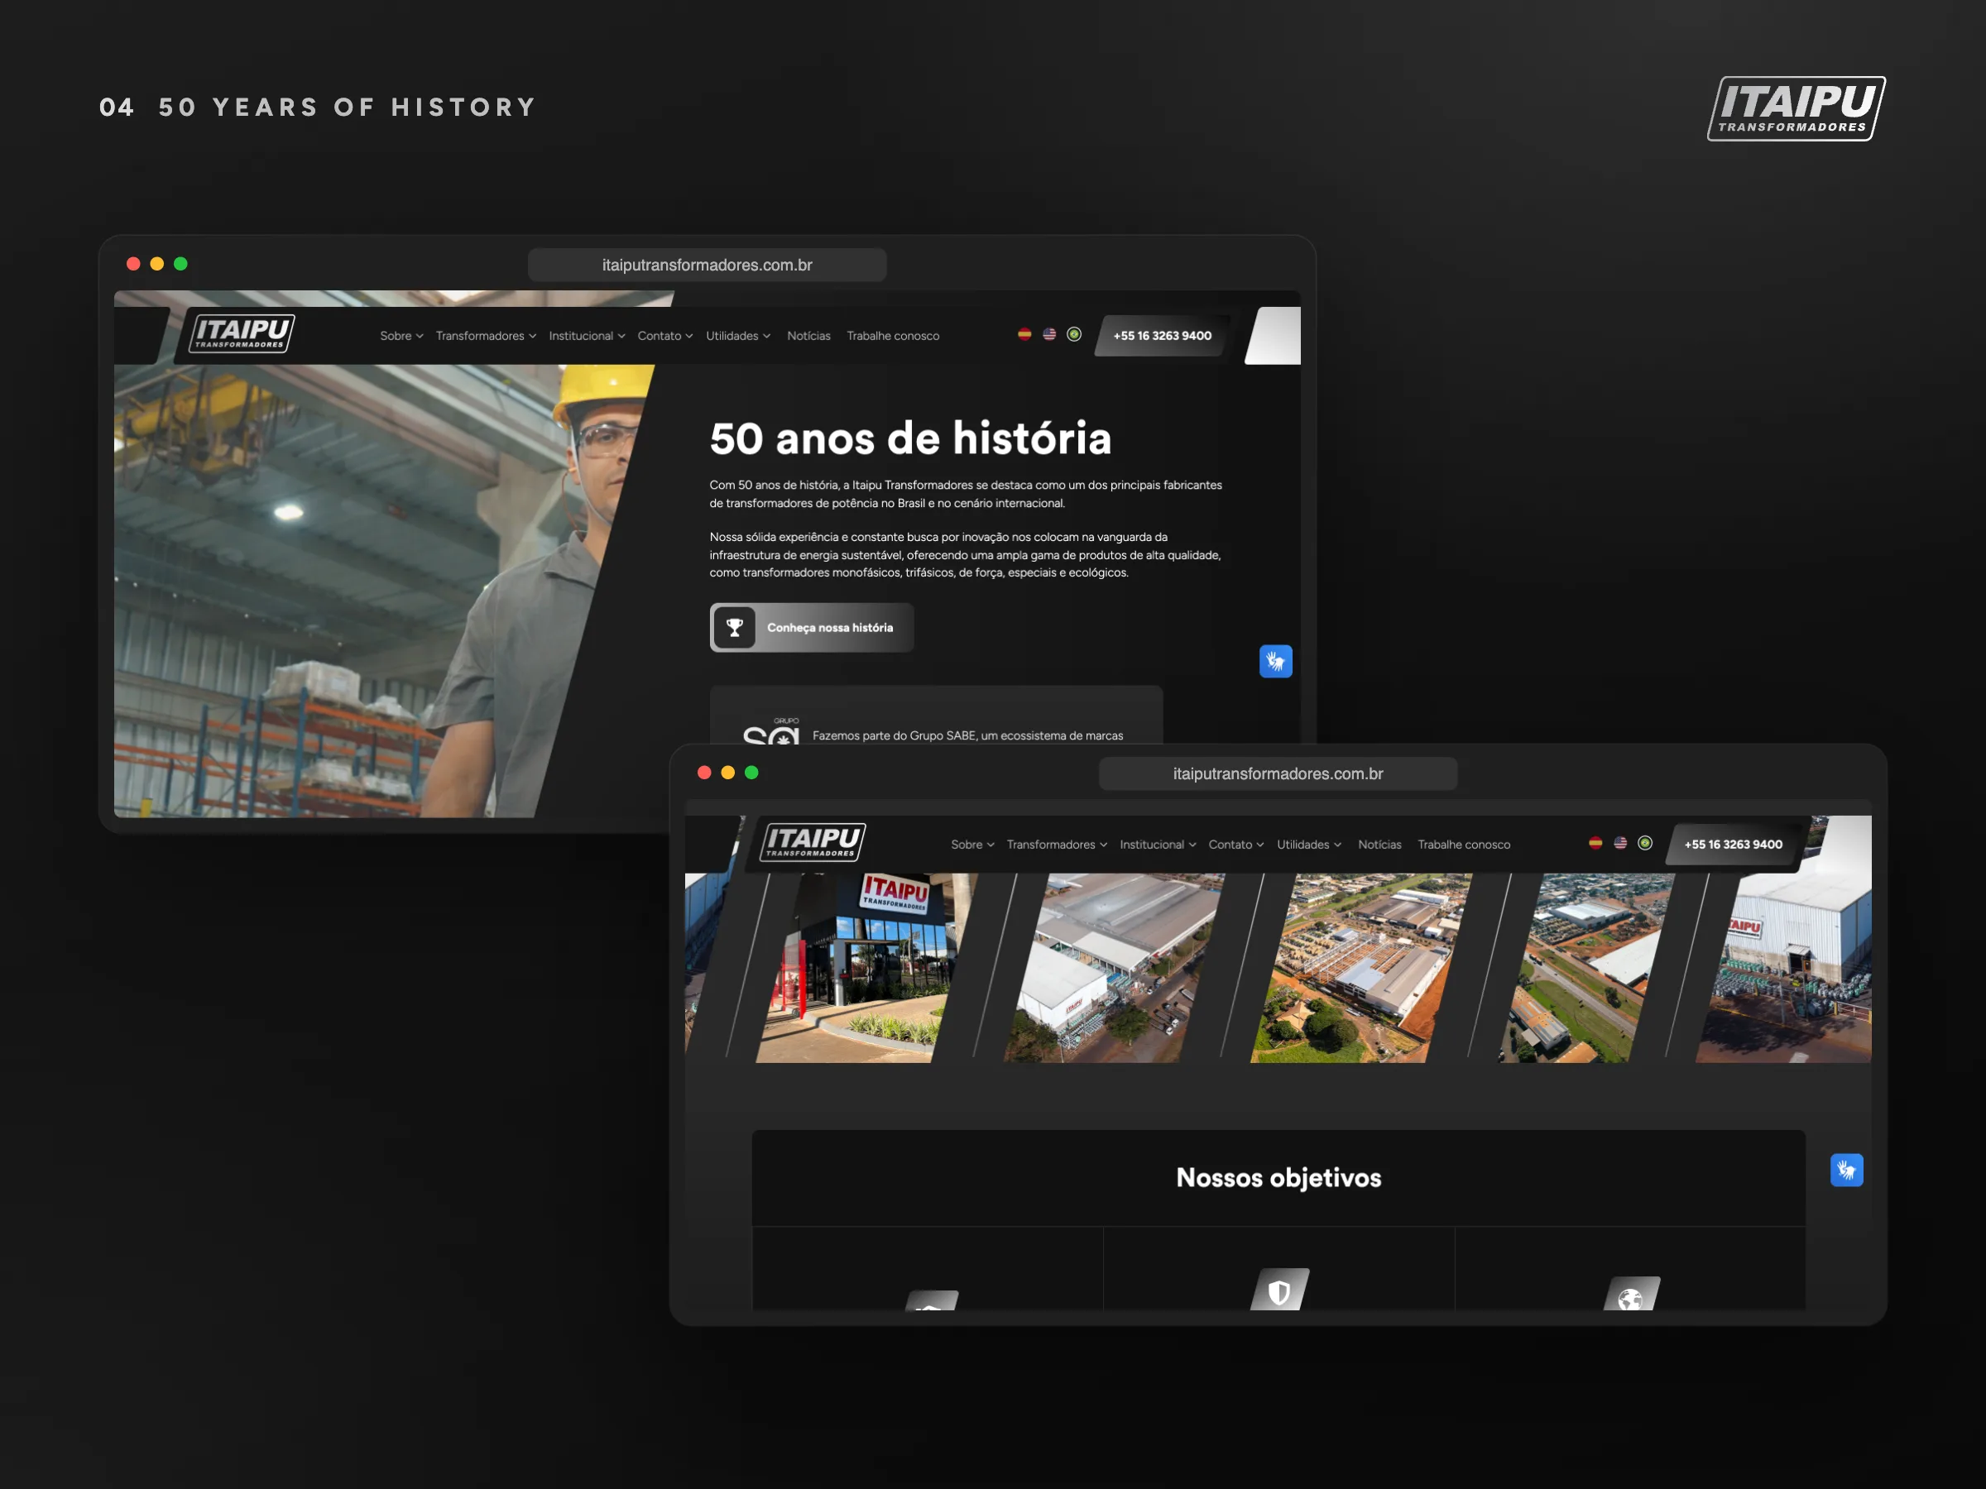Expand the Utilidades menu in the front window
This screenshot has height=1489, width=1986.
coord(1309,845)
